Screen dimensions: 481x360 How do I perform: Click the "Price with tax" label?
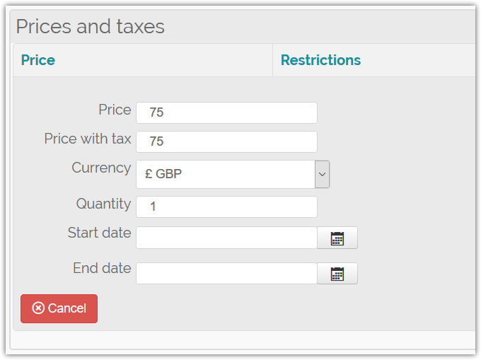(x=88, y=139)
